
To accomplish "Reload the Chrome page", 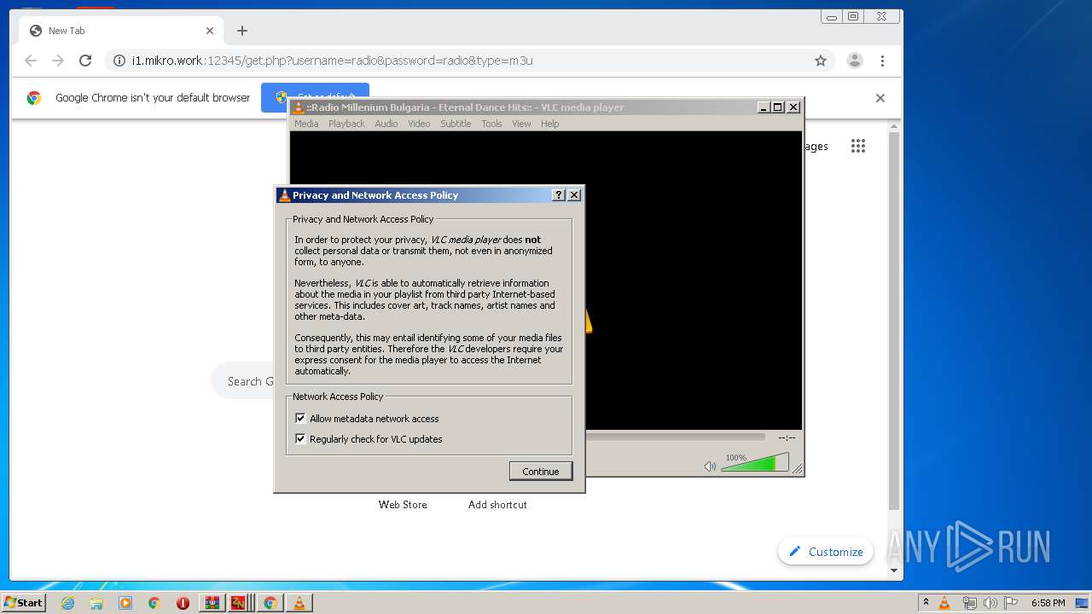I will pos(85,61).
